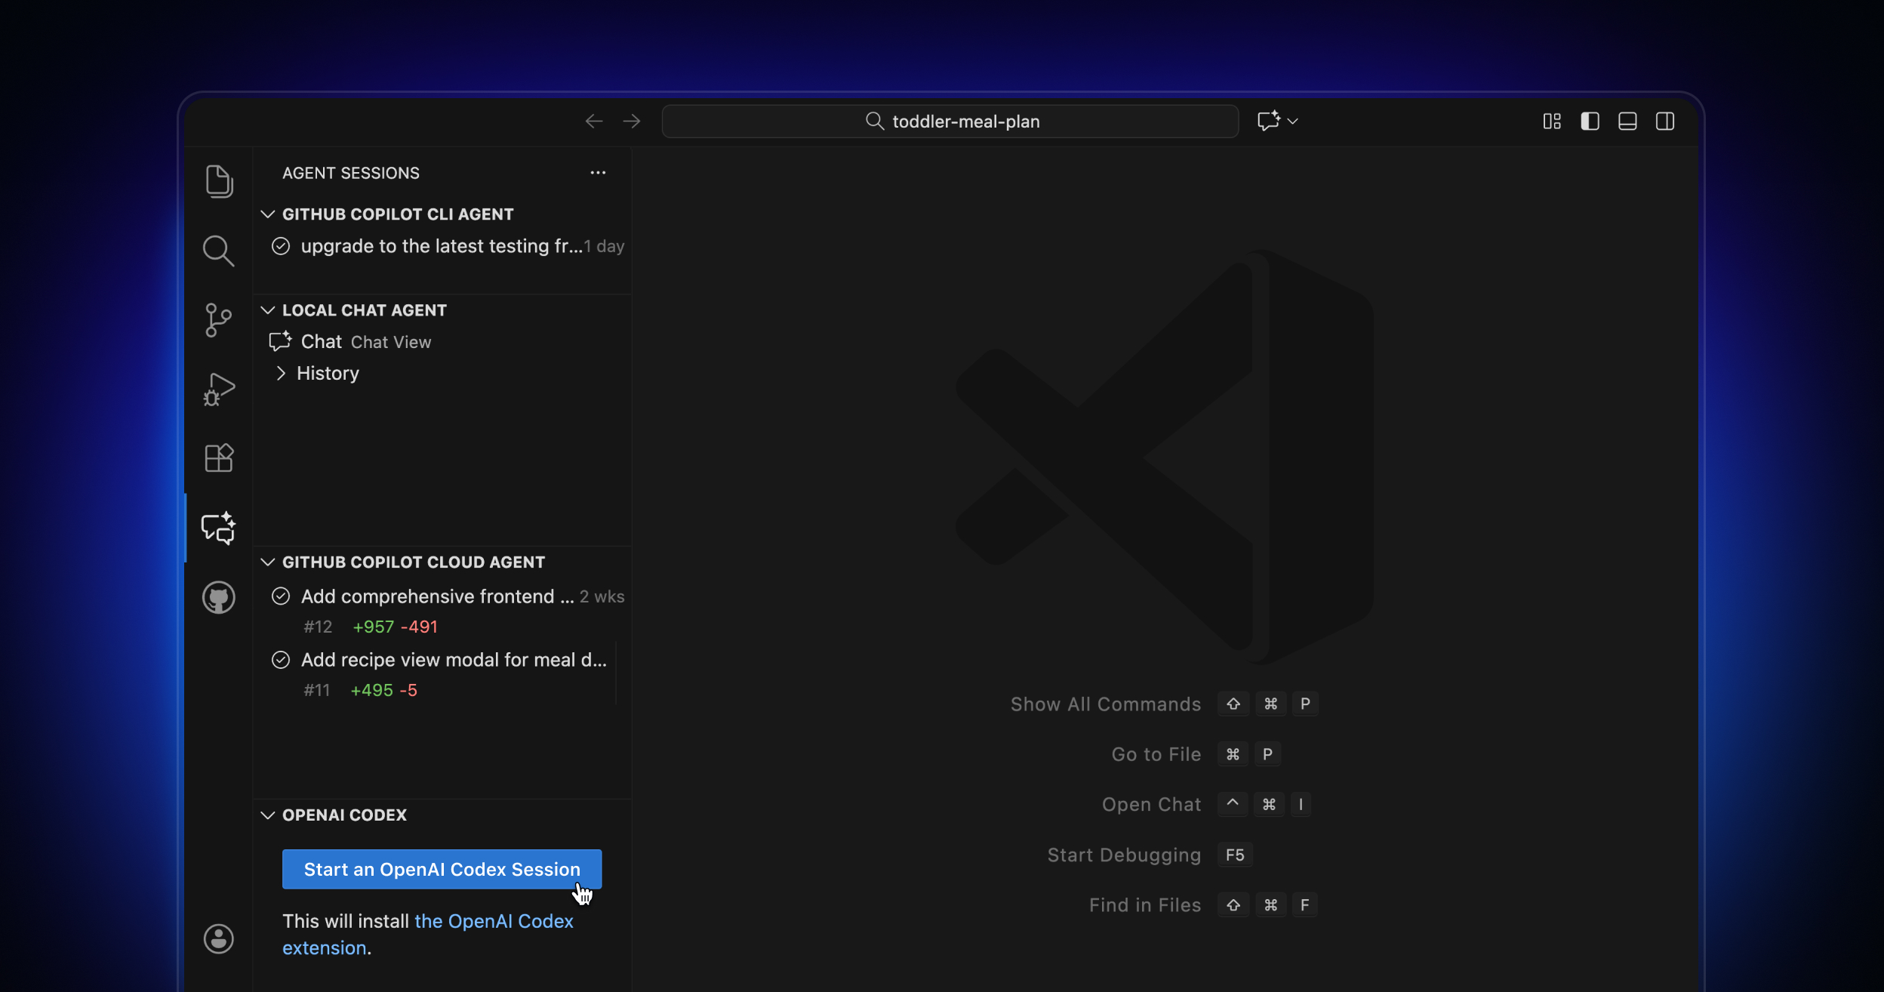Open the Extensions view

pyautogui.click(x=218, y=458)
